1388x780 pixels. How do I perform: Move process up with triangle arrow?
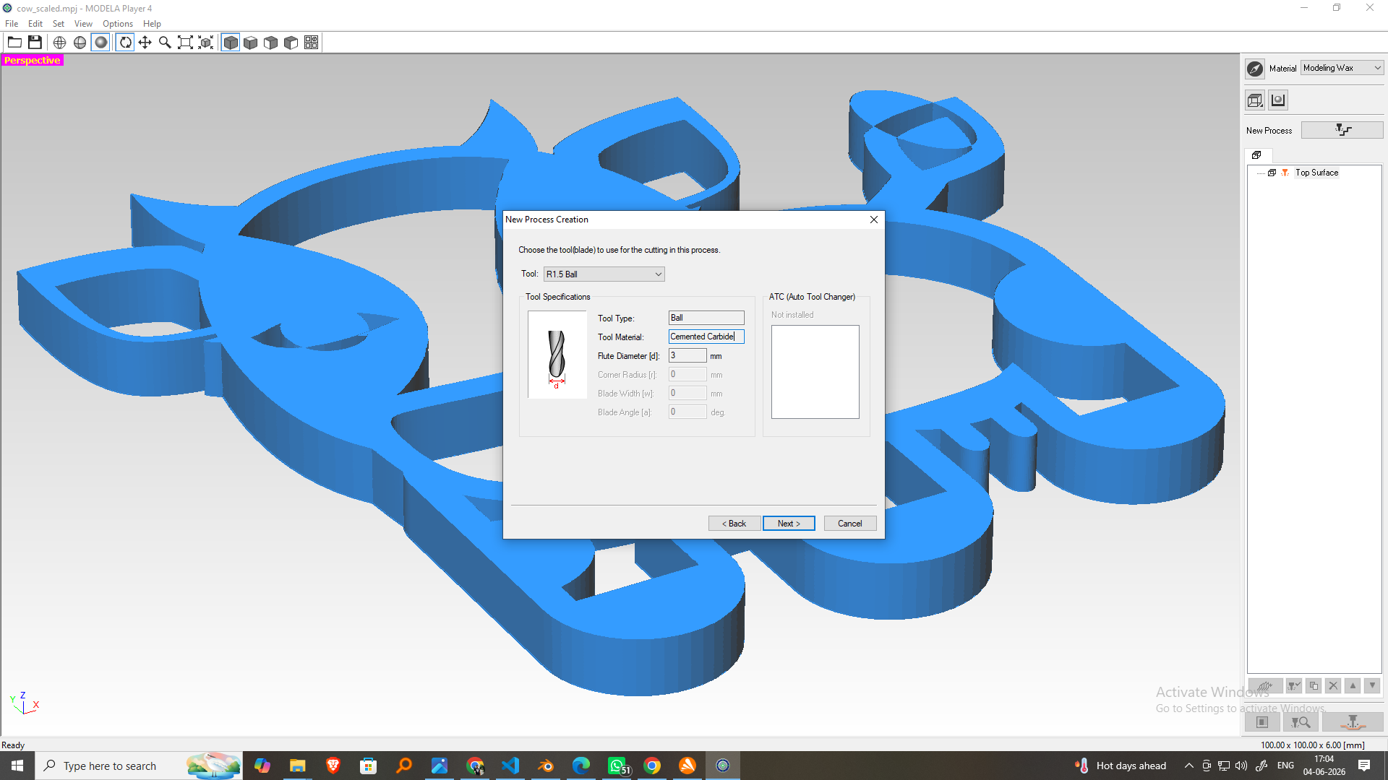tap(1353, 686)
